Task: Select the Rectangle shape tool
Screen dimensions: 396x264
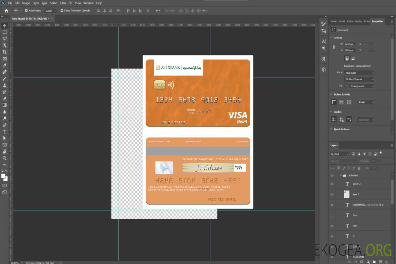Action: pos(4,145)
